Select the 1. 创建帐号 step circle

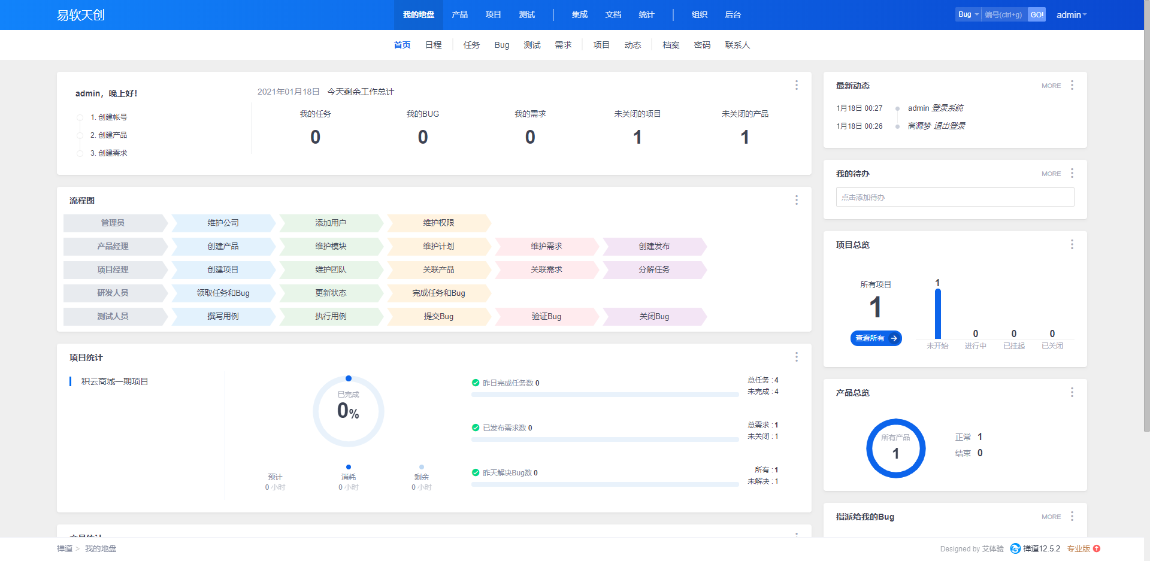[80, 117]
